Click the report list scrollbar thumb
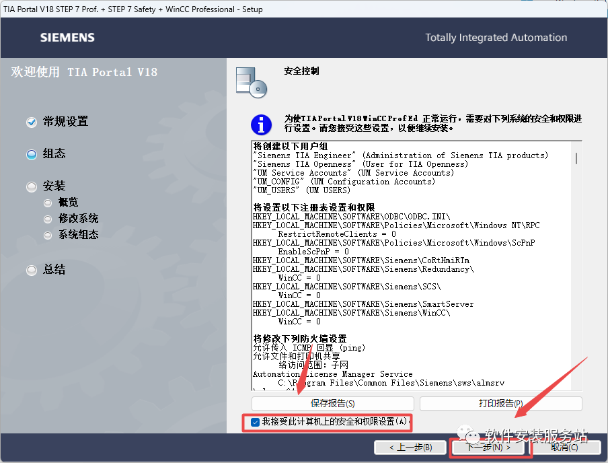 point(576,158)
